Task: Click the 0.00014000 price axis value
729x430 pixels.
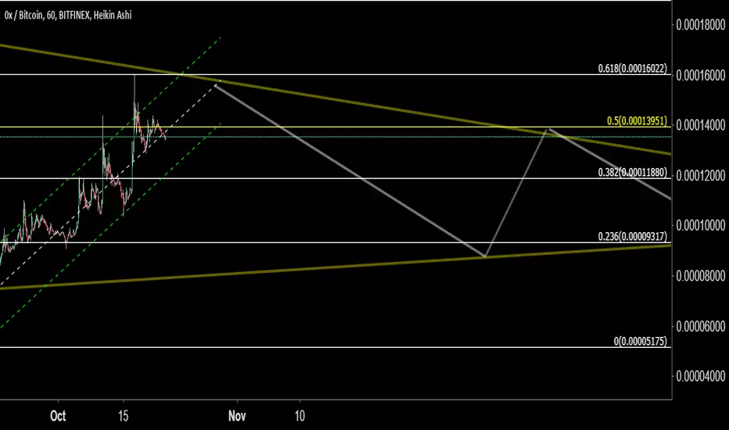Action: (x=701, y=125)
